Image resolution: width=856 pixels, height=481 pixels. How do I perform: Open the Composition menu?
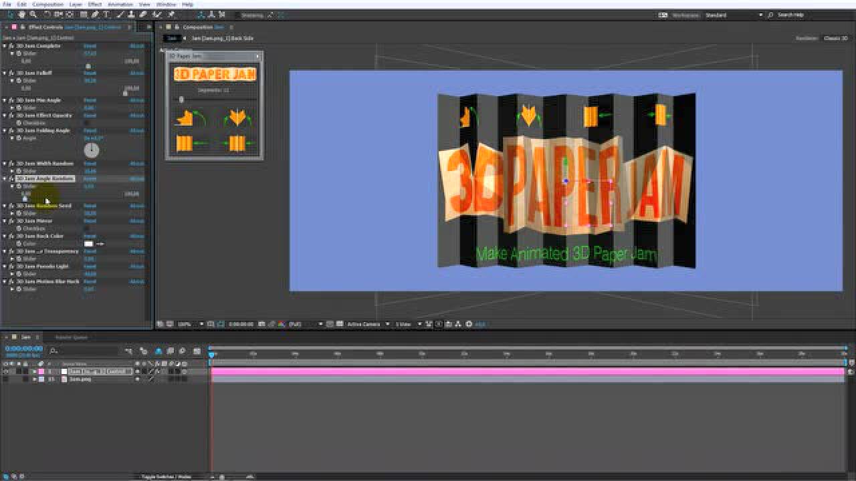(x=47, y=4)
